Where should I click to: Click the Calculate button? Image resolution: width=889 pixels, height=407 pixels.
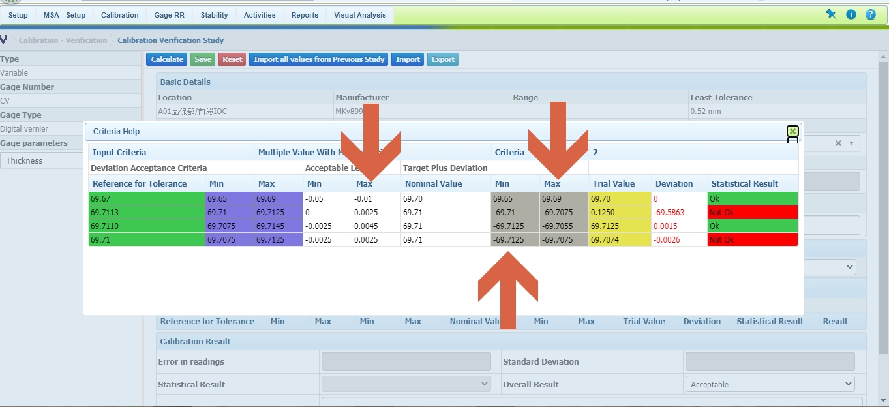(x=167, y=59)
